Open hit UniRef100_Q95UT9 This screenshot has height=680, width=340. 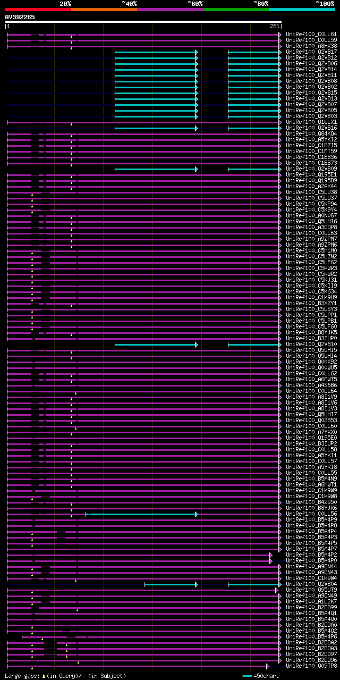tap(311, 590)
